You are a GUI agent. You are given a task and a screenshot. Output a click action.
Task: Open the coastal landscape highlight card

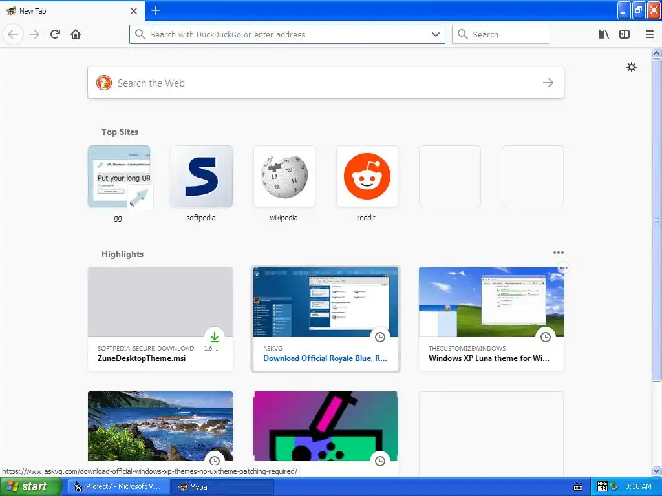tap(160, 426)
